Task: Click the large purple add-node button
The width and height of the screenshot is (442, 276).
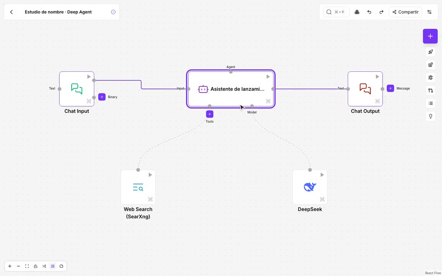Action: point(430,36)
